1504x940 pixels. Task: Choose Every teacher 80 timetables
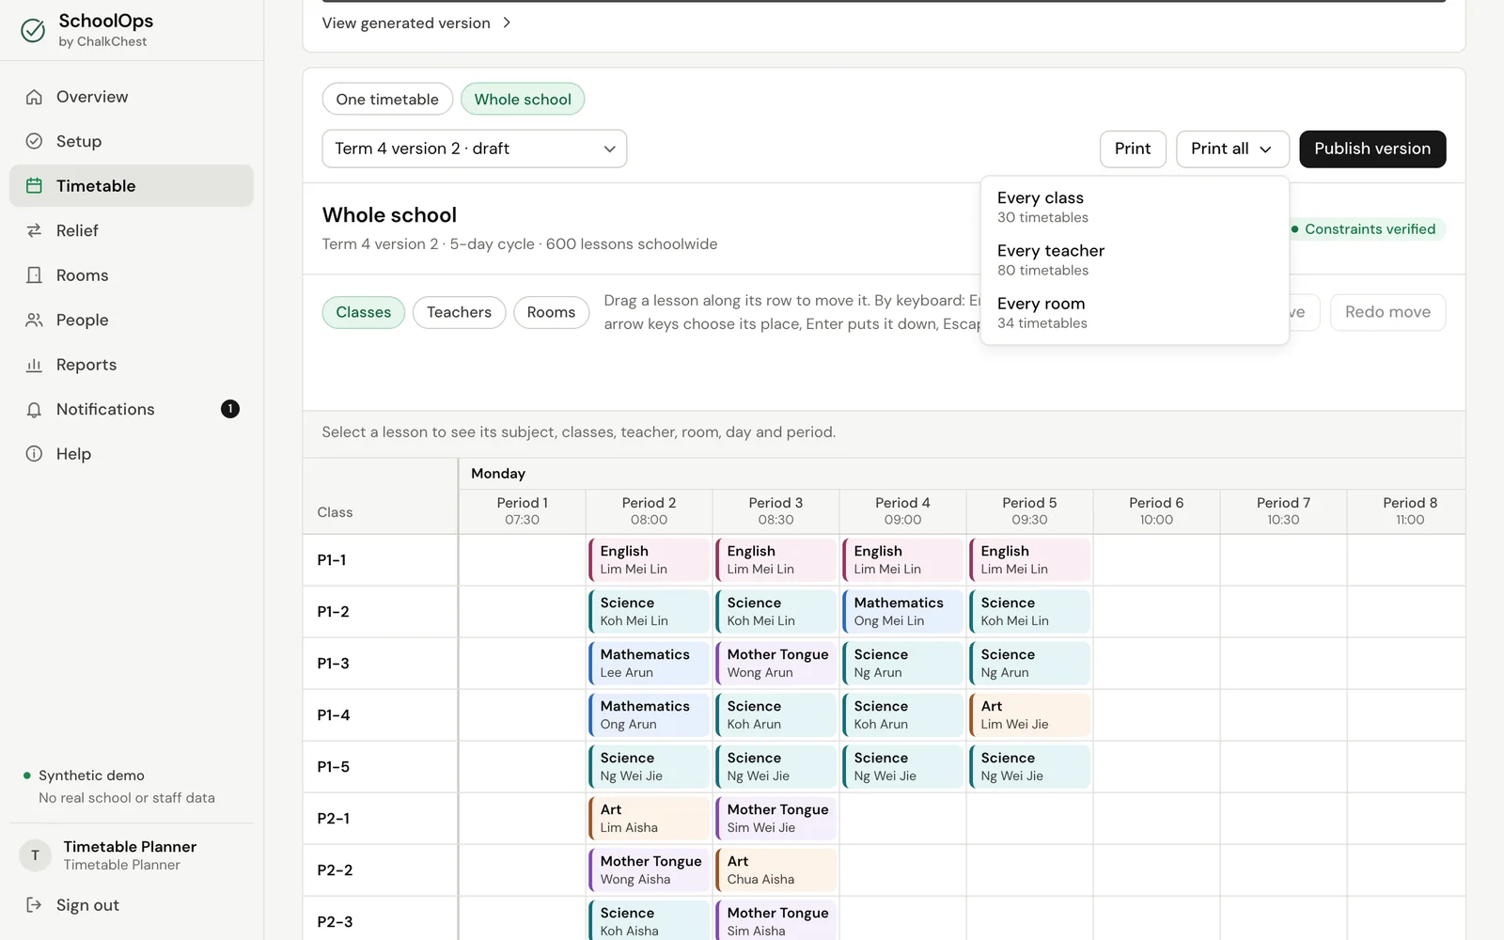point(1135,259)
